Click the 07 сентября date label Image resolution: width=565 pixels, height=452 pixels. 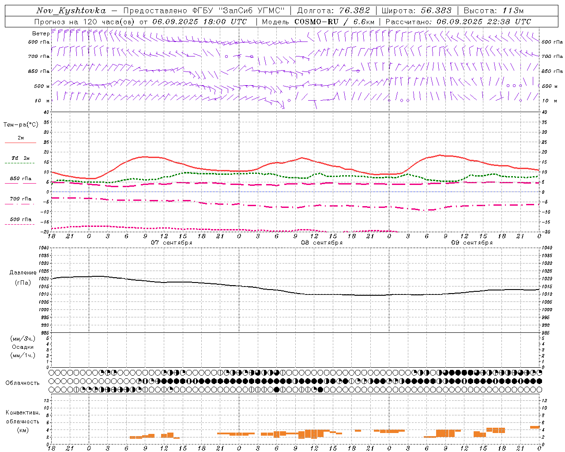172,243
